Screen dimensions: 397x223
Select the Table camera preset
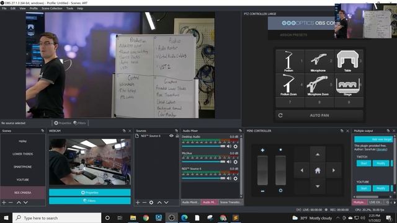pos(349,61)
